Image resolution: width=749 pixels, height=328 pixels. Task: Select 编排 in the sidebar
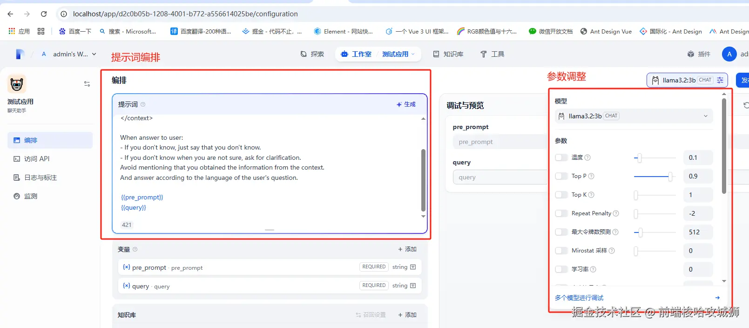pos(50,140)
